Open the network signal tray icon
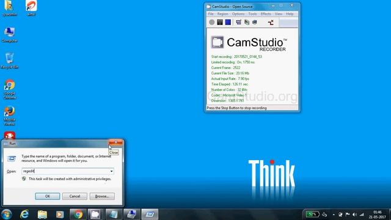 pos(362,215)
